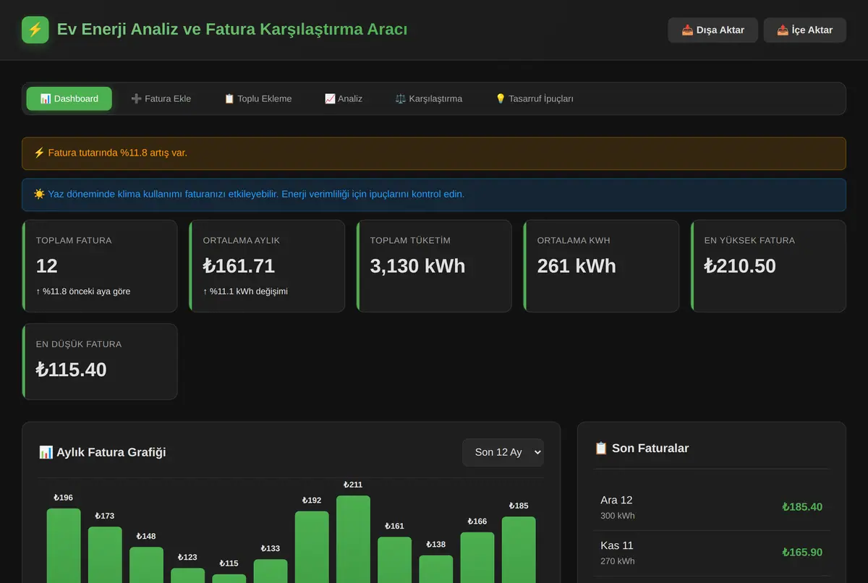
Task: Click the chart bar labeled ₺192
Action: 312,547
